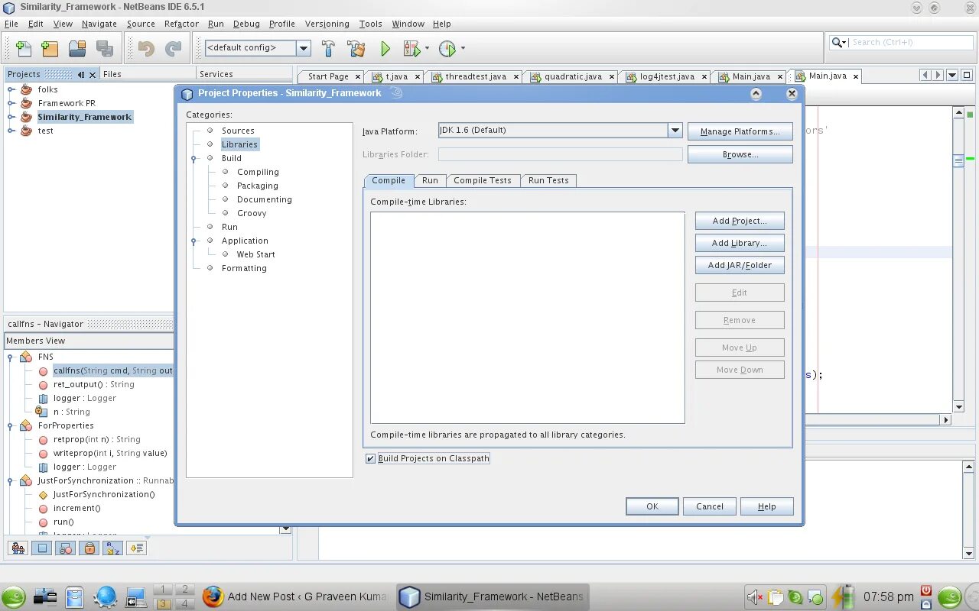This screenshot has height=611, width=979.
Task: Open the file manager taskbar icon
Action: (x=74, y=596)
